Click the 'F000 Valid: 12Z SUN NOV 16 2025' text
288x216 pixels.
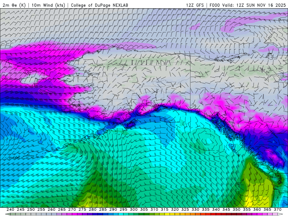248,5
